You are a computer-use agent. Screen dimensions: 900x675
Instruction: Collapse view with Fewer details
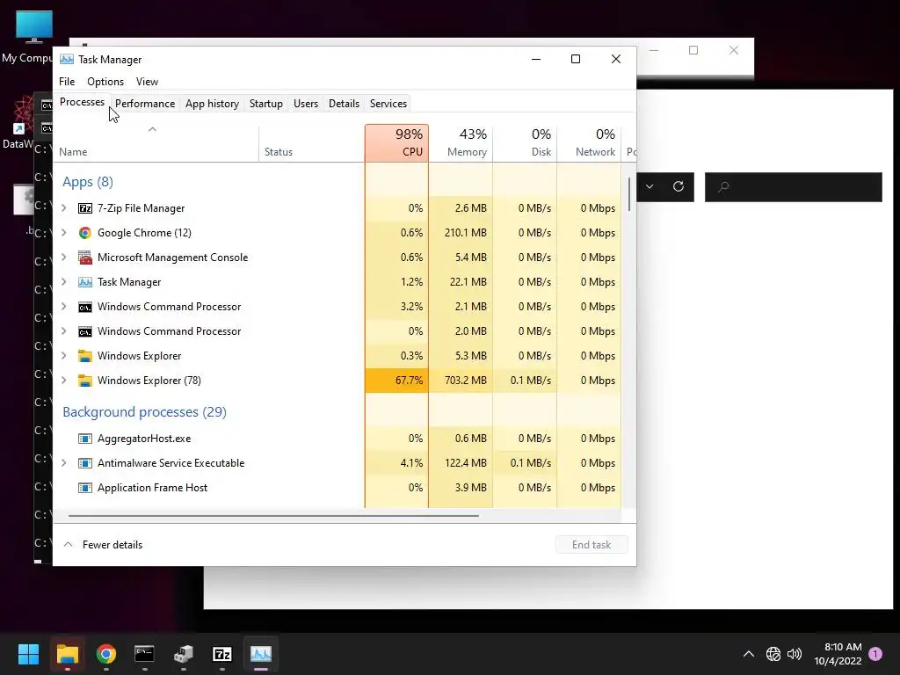pos(104,545)
